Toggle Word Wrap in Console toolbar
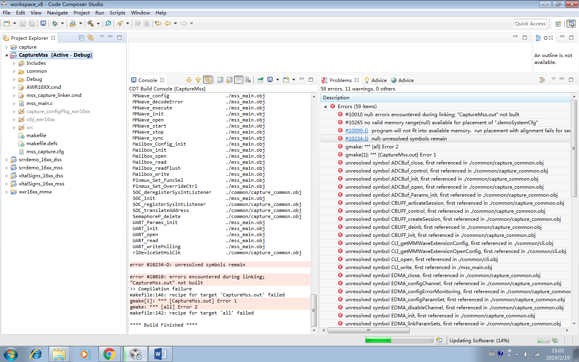 click(x=239, y=80)
